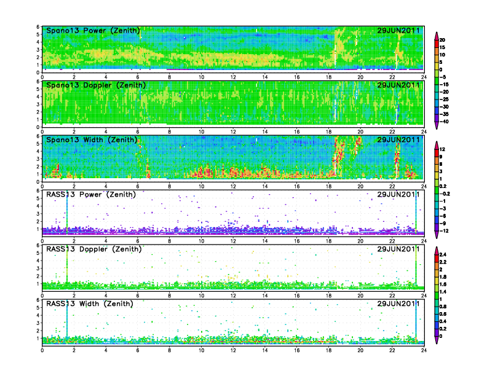Click the -0.2 label on the color scale
The image size is (487, 376).
coord(445,194)
